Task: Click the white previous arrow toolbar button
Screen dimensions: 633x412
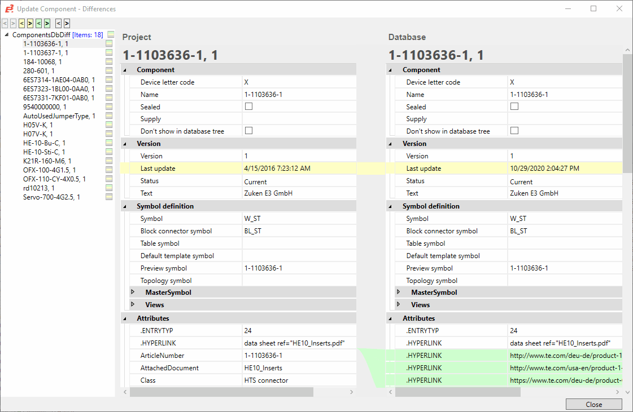Action: pyautogui.click(x=59, y=24)
